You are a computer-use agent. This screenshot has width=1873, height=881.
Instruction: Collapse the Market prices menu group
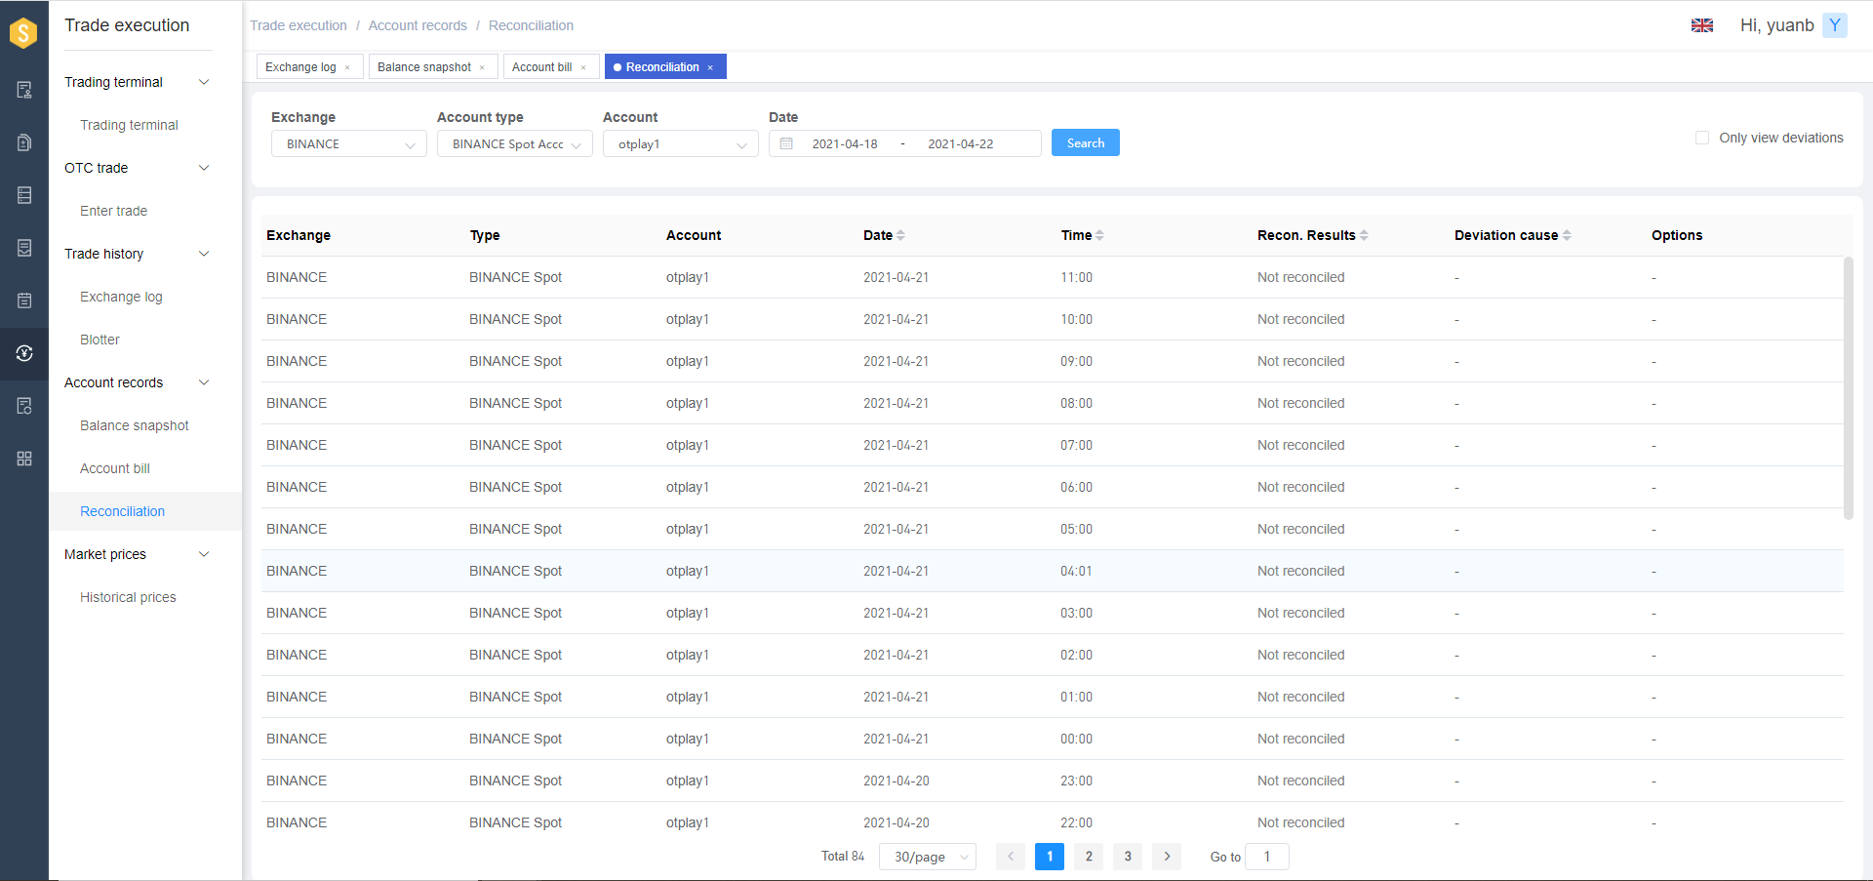pos(204,554)
